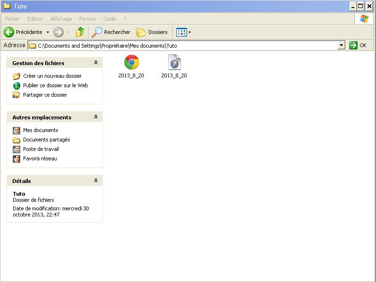Screen dimensions: 376x282
Task: Go up one folder level
Action: click(x=80, y=32)
